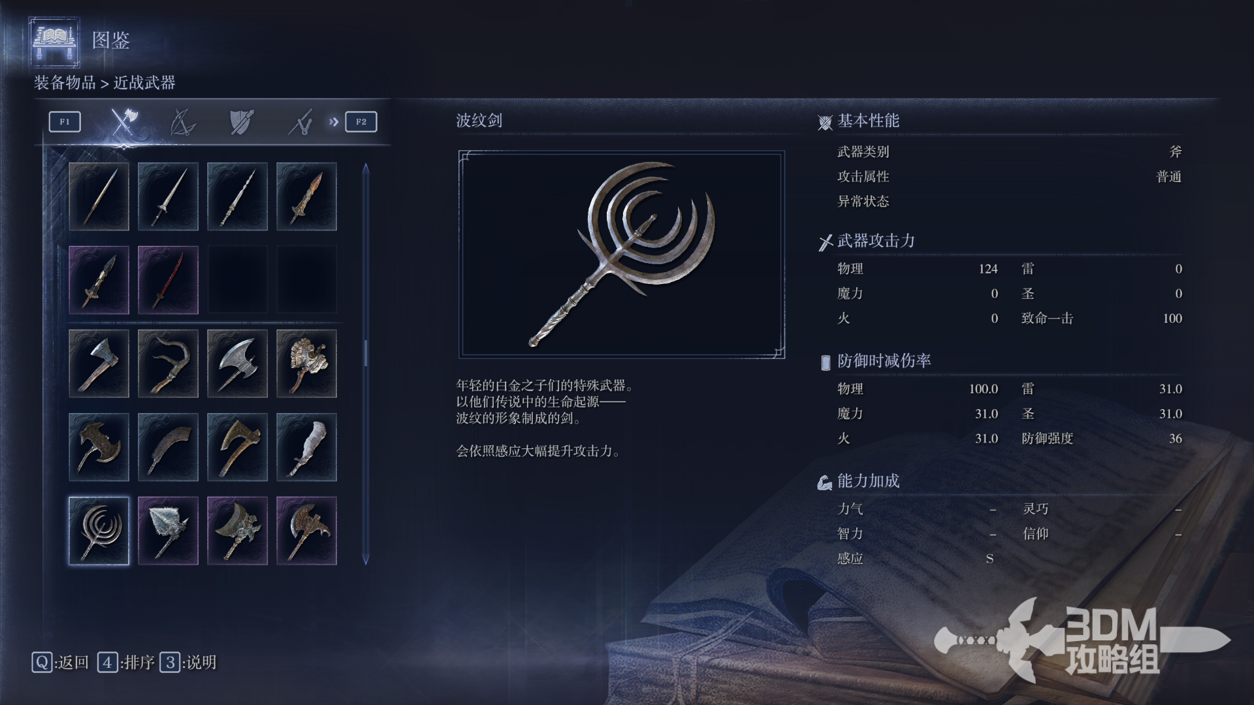Select the melee weapons crossed-axe tab
This screenshot has width=1254, height=705.
(x=123, y=121)
